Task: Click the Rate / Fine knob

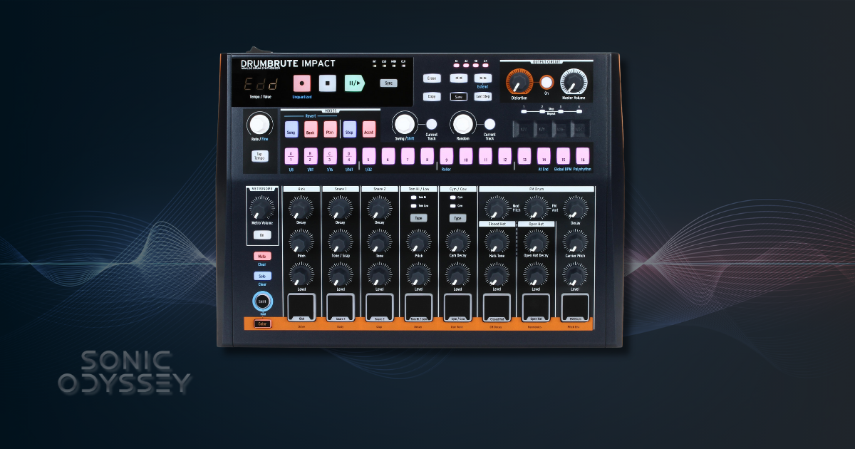Action: [x=259, y=124]
